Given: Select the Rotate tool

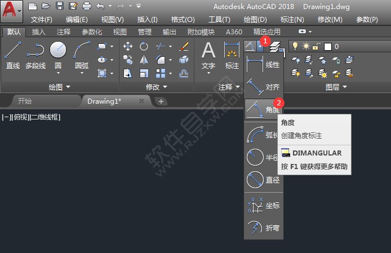Looking at the screenshot, I should (x=144, y=46).
